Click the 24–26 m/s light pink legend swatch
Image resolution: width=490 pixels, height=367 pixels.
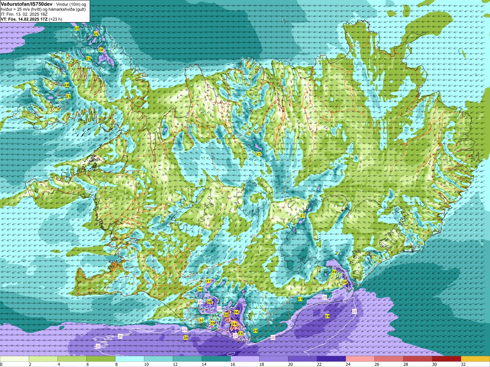tap(360, 359)
